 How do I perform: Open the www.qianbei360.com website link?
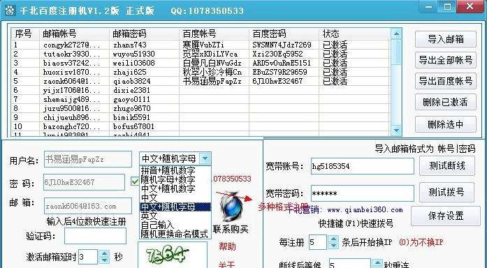(365, 210)
